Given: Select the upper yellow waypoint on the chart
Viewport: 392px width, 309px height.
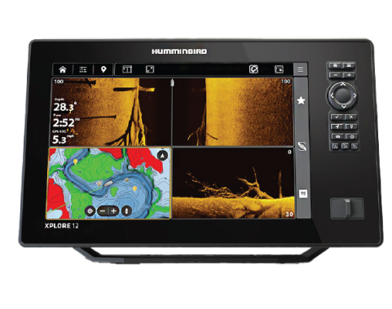Looking at the screenshot, I should coord(76,161).
